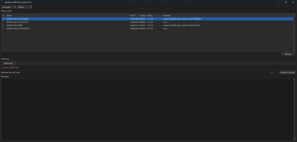297x142 pixels.
Task: Select the NVIDIA RTX A2000 row
Action: click(x=148, y=25)
